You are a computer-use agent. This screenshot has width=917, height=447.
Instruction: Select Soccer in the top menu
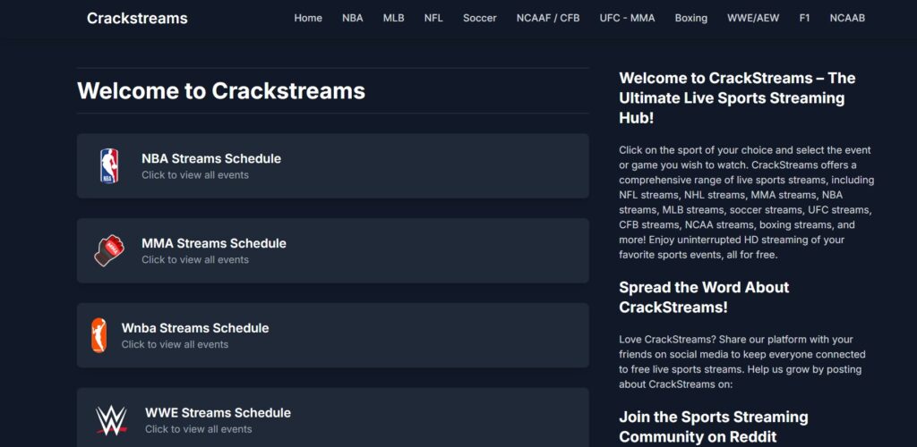pos(480,18)
